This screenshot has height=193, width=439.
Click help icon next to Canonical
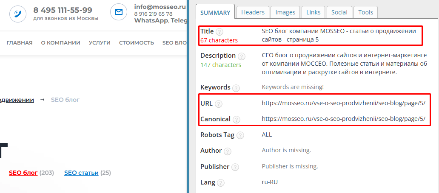(237, 120)
